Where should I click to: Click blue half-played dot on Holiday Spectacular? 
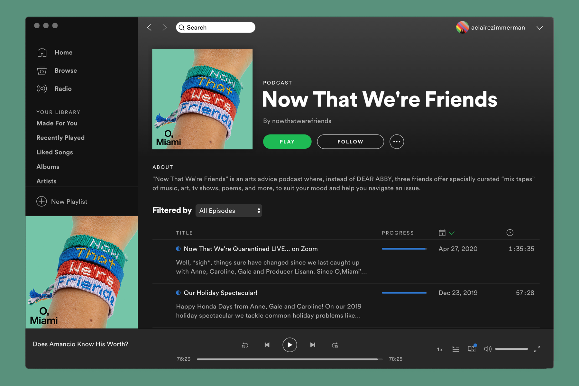pos(178,293)
